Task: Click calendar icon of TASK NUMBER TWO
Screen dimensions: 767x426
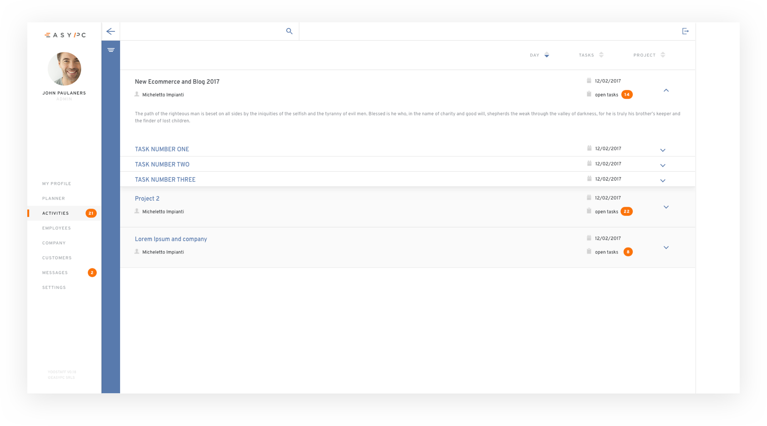Action: pyautogui.click(x=589, y=163)
